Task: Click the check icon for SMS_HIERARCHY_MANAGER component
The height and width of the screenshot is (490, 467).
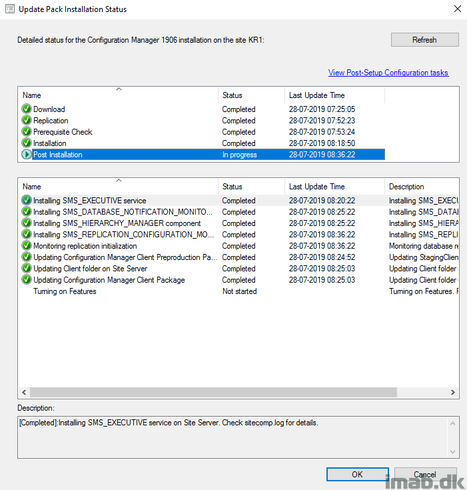Action: (27, 223)
